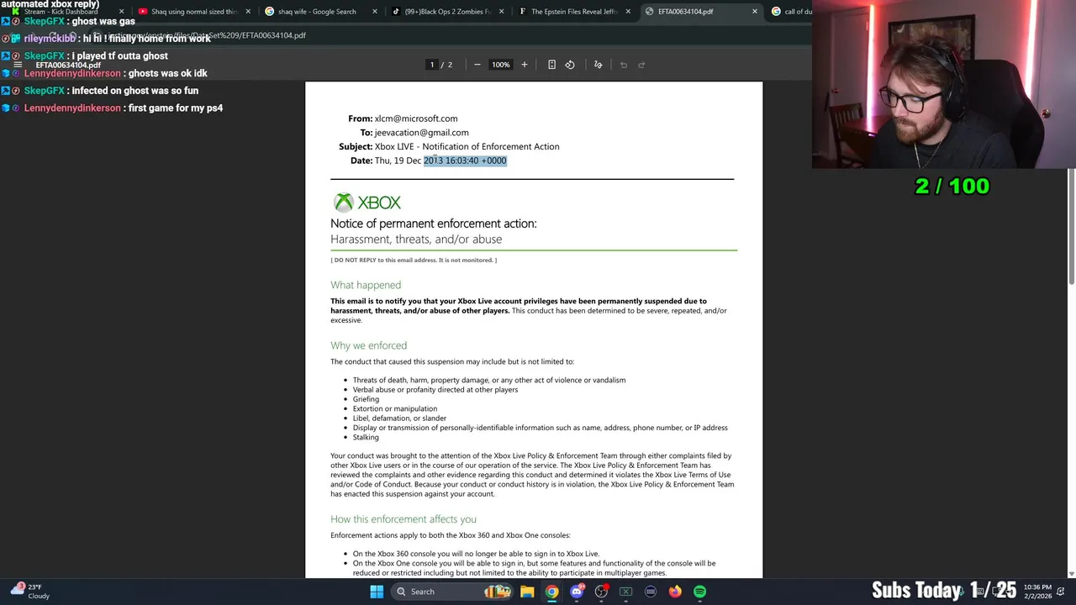This screenshot has width=1076, height=605.
Task: Click the 'DO NOT REPLY' notice line
Action: coord(414,260)
